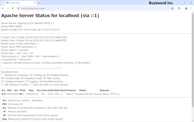Minimize the browser window
This screenshot has height=122, width=194.
click(x=179, y=3)
